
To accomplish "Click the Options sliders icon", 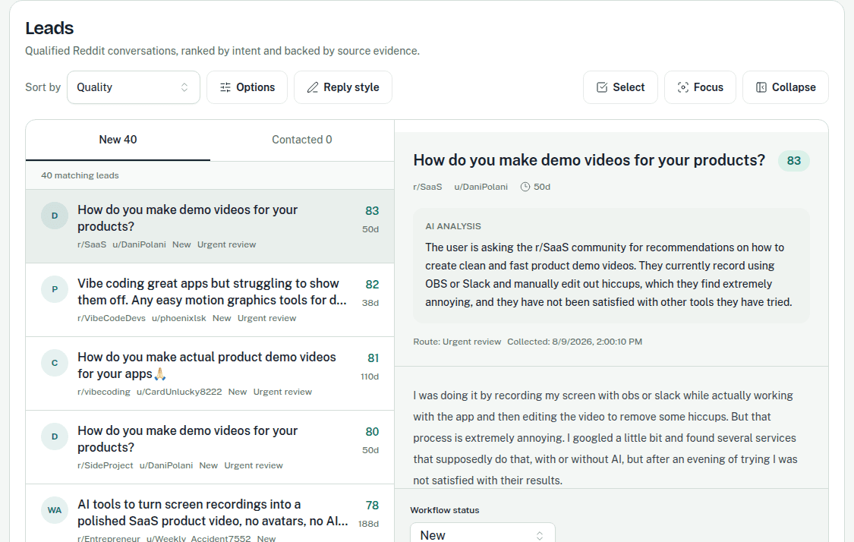I will (x=225, y=87).
